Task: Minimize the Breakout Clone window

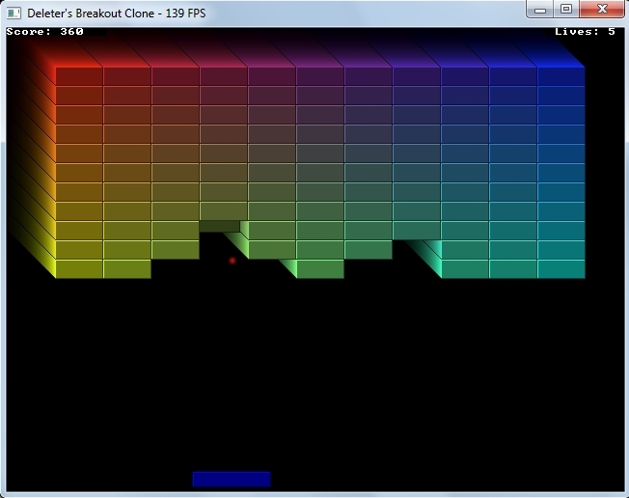Action: pos(540,10)
